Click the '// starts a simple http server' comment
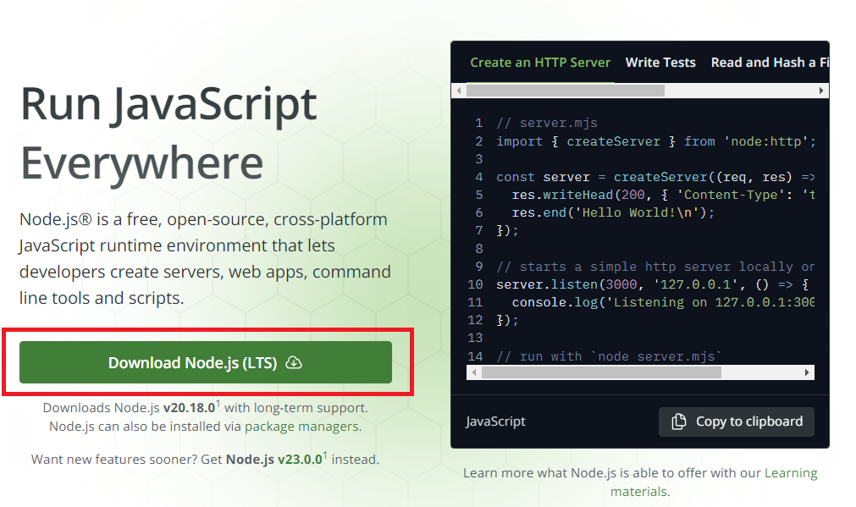Image resolution: width=856 pixels, height=507 pixels. [x=655, y=267]
